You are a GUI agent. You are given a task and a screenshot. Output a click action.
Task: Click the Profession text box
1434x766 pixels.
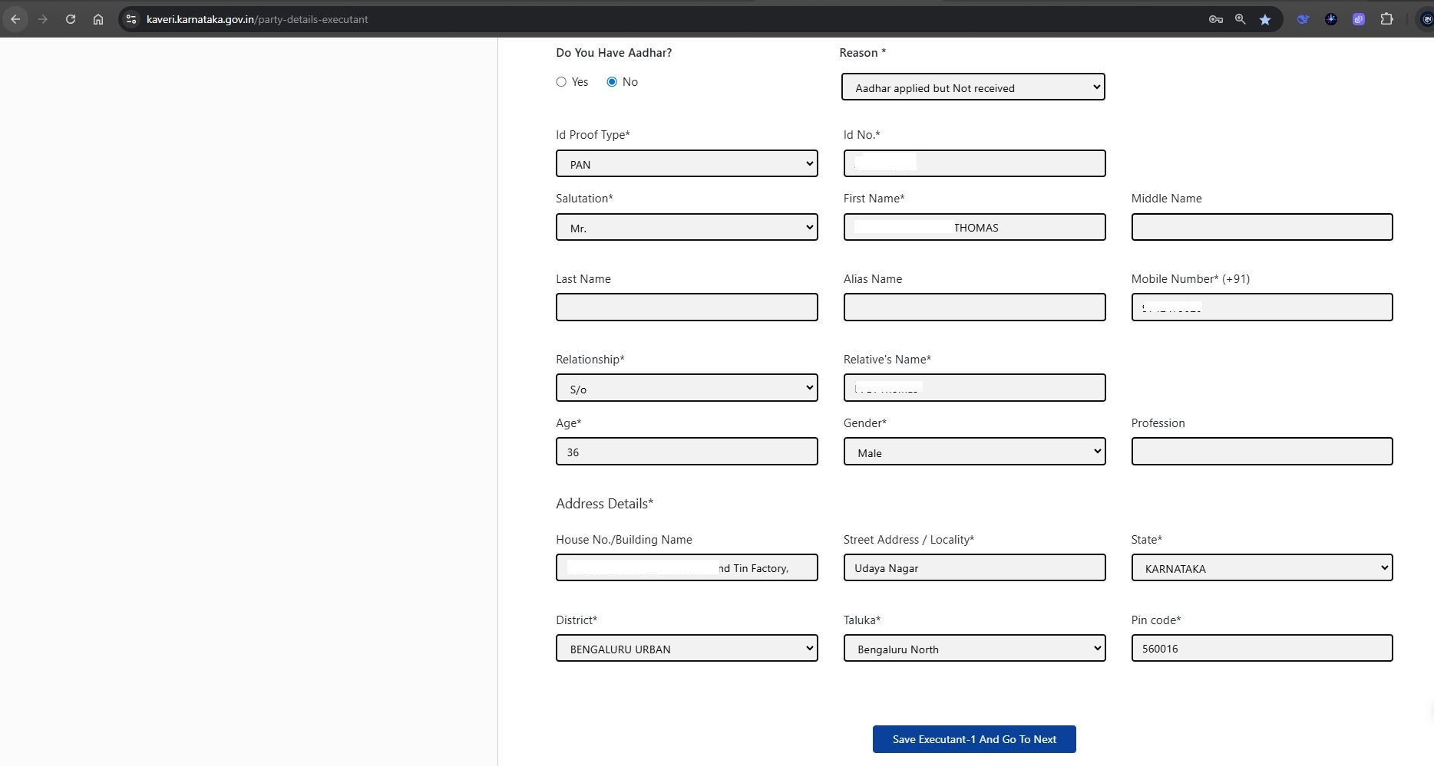click(x=1261, y=452)
